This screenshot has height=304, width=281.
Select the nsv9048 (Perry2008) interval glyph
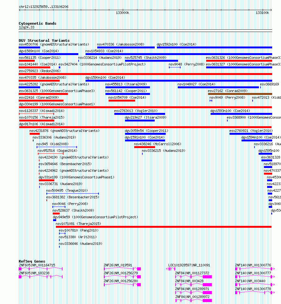click(175, 67)
